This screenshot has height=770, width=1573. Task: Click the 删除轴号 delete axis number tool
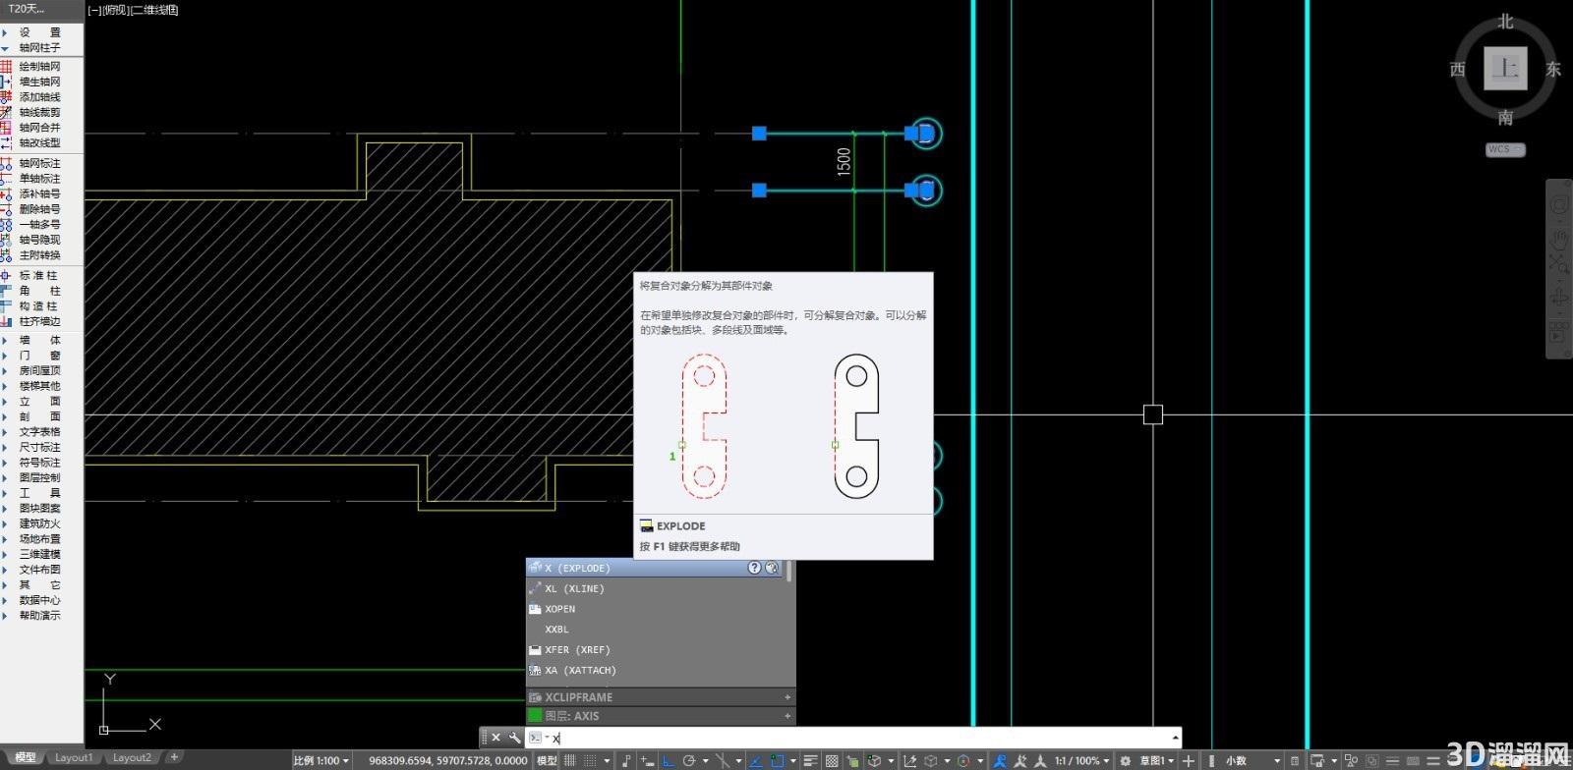coord(39,209)
